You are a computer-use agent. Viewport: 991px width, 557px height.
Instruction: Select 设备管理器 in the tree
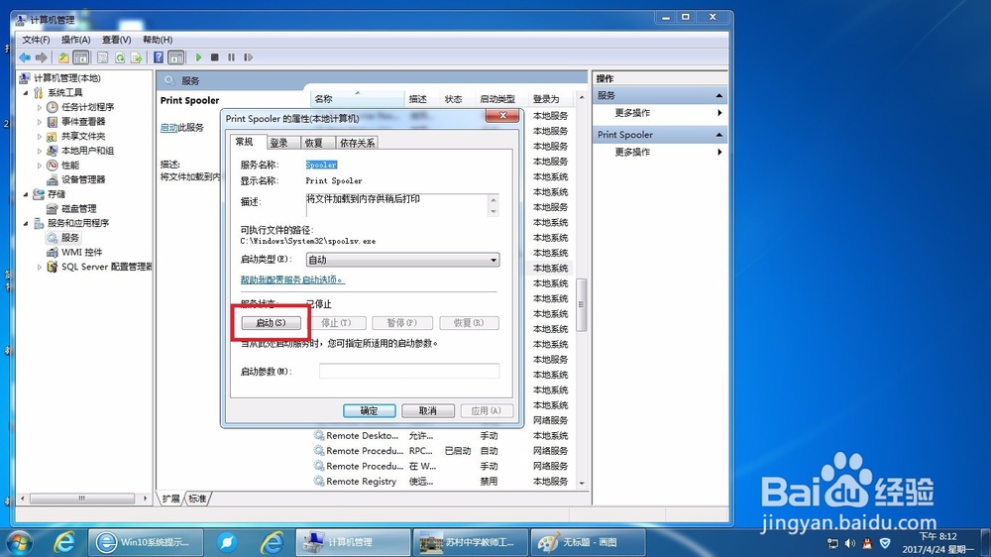coord(83,179)
